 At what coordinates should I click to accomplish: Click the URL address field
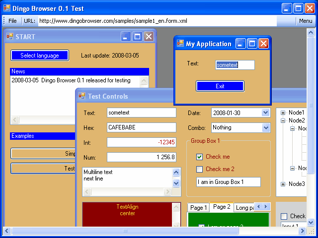tap(158, 21)
